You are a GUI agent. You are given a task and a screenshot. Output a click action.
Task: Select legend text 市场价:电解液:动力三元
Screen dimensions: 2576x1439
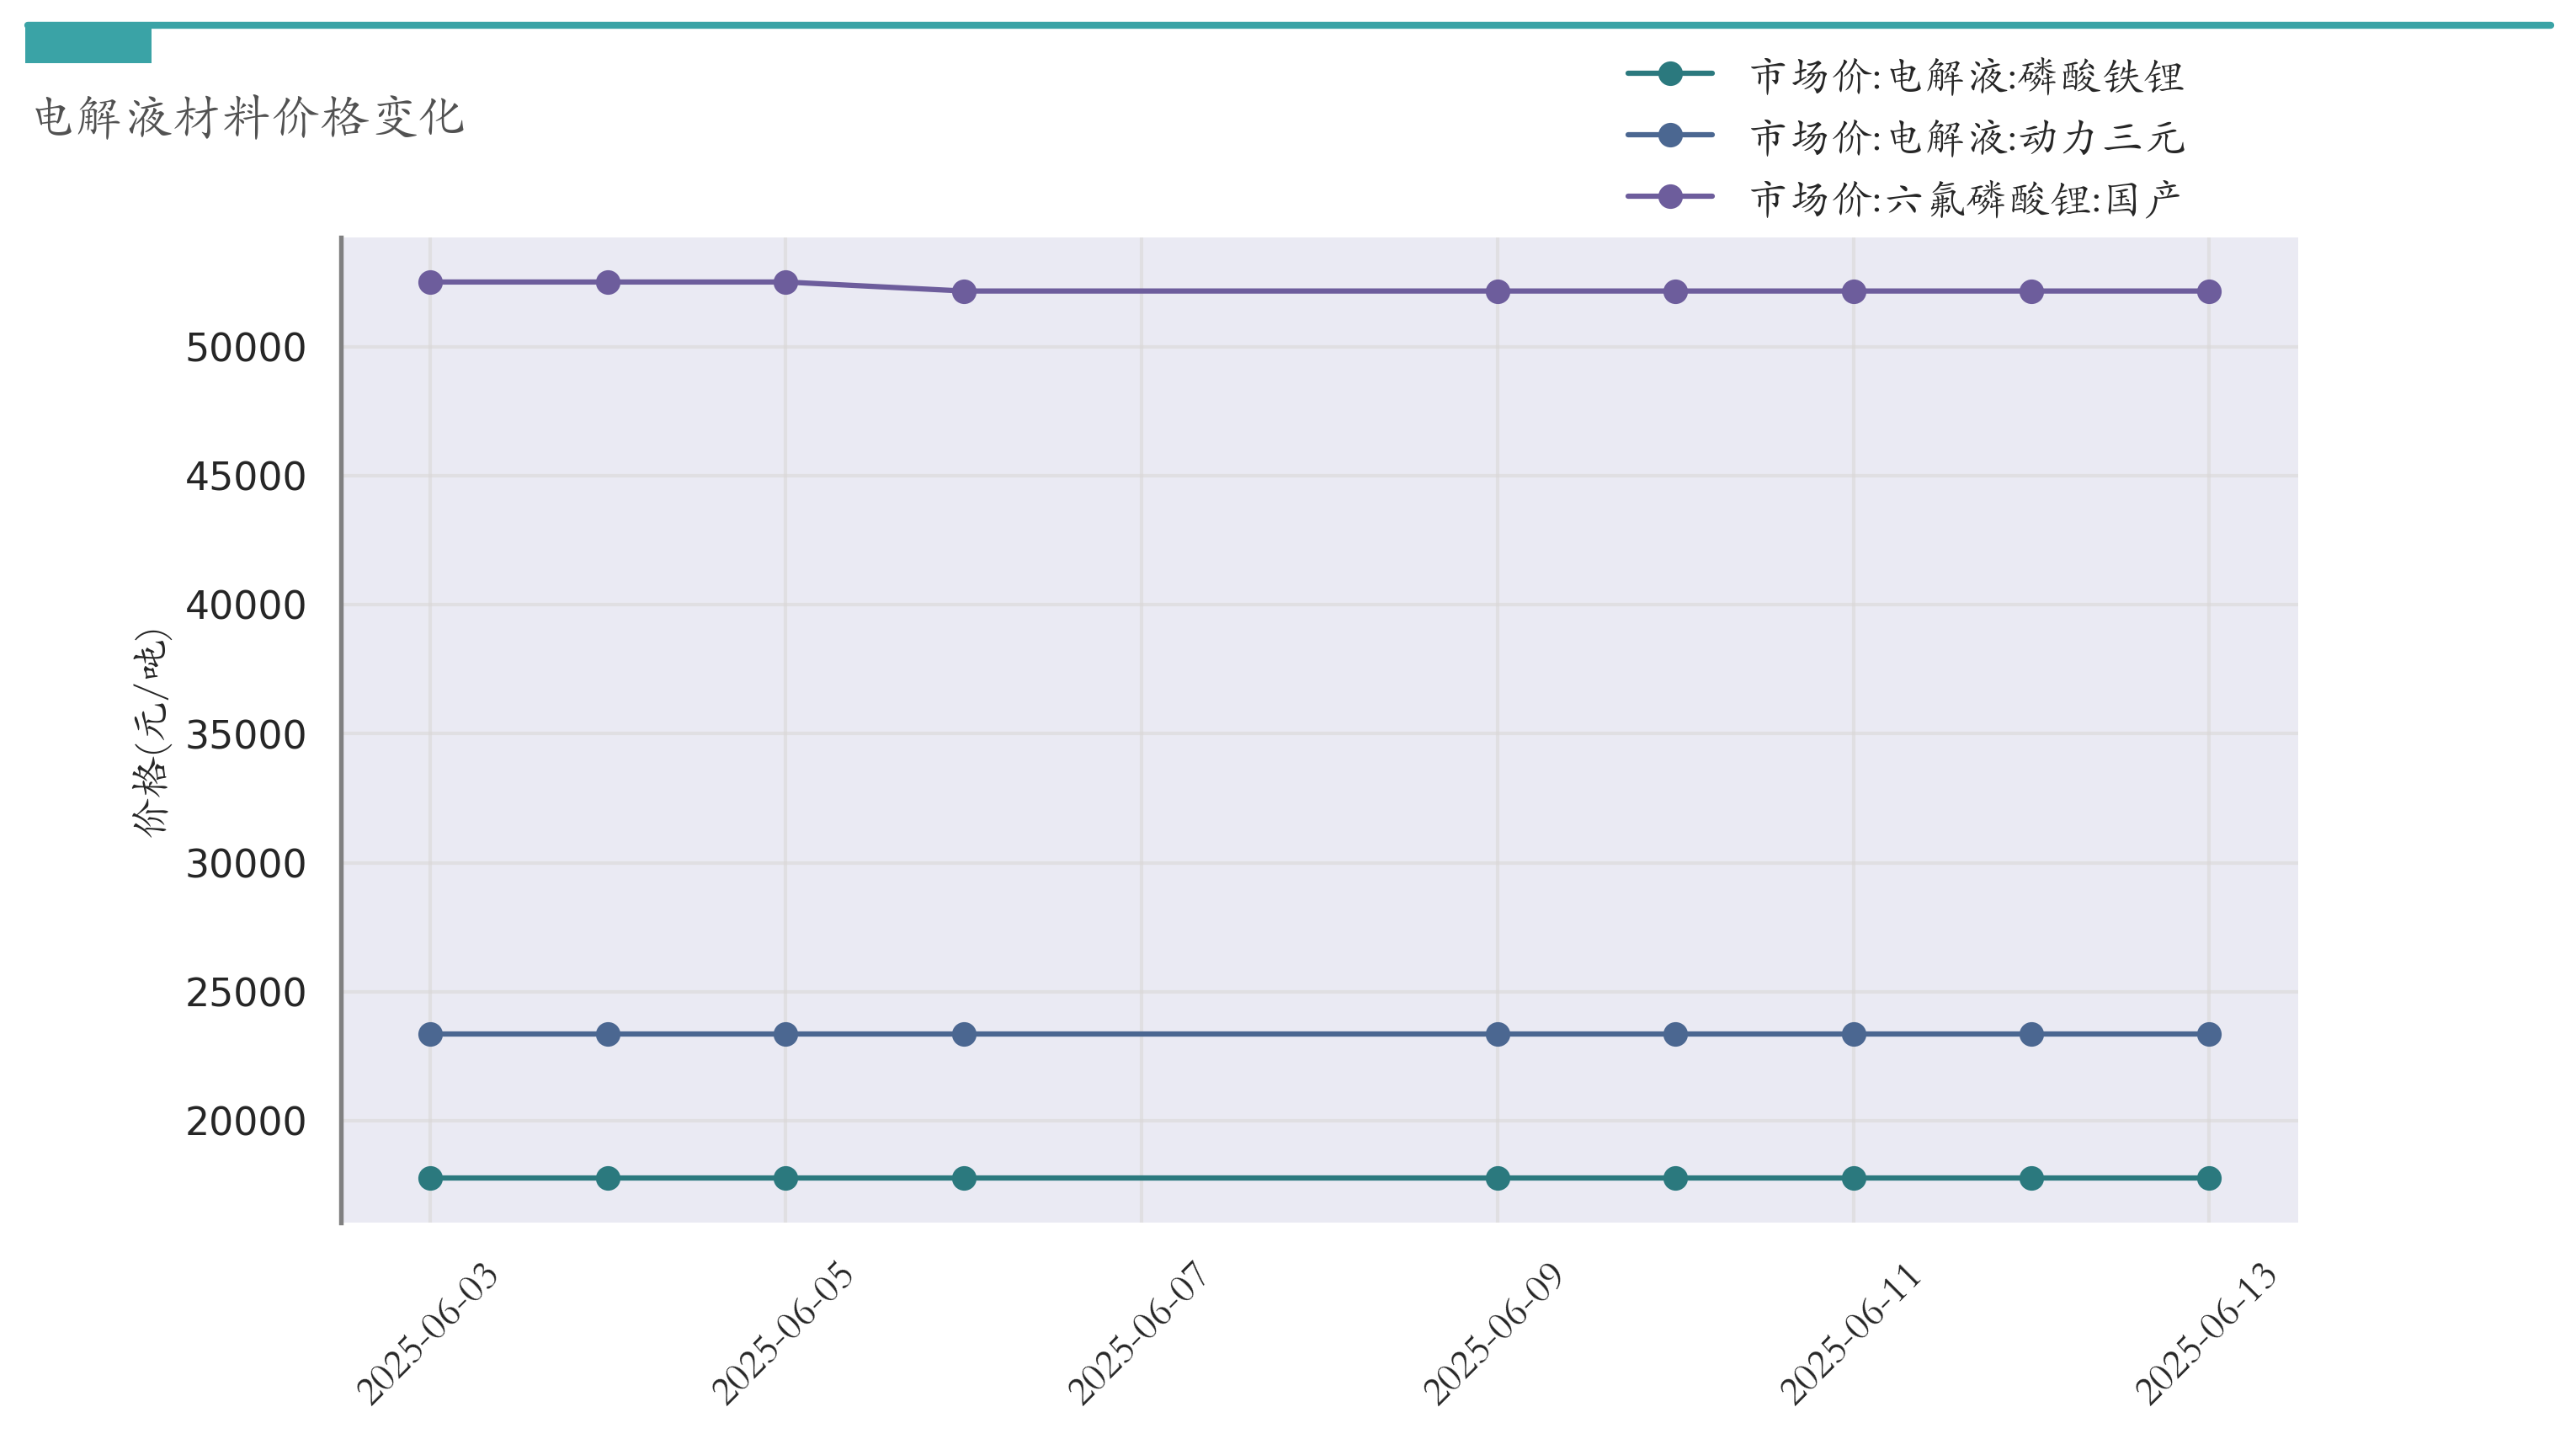(1966, 137)
